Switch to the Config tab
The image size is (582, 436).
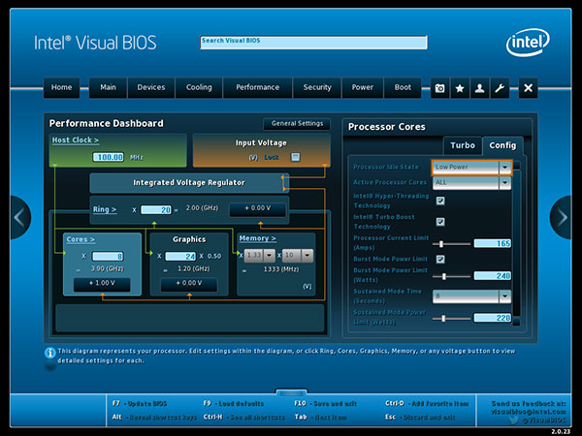click(502, 145)
